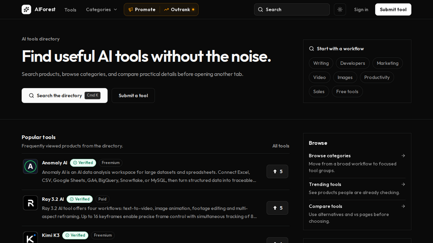The height and width of the screenshot is (243, 433).
Task: Expand the Categories dropdown menu
Action: click(101, 9)
